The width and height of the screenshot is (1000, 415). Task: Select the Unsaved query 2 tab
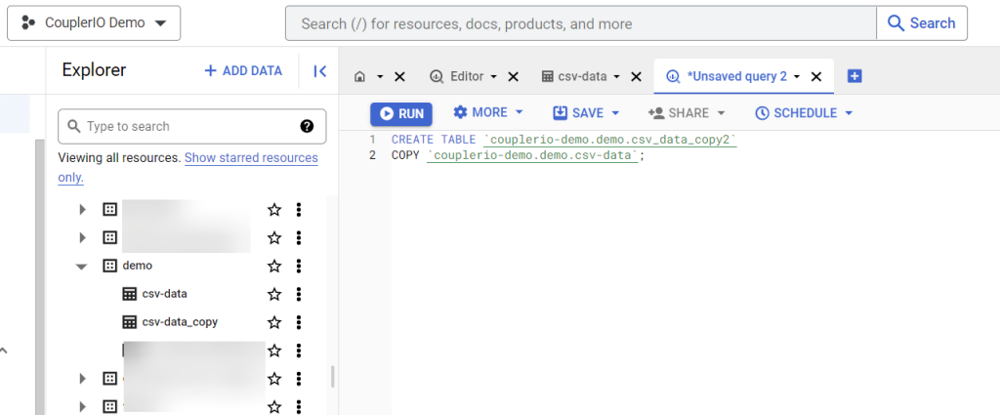[727, 76]
